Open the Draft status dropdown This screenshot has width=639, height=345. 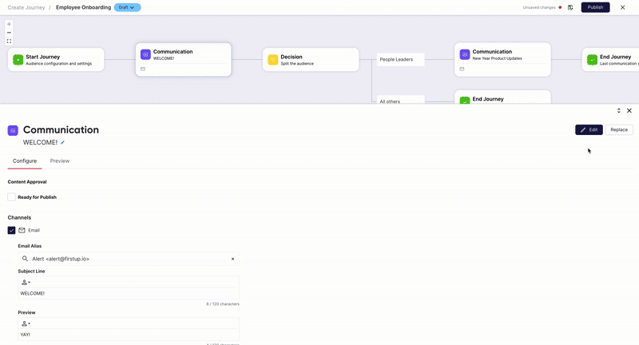click(127, 7)
